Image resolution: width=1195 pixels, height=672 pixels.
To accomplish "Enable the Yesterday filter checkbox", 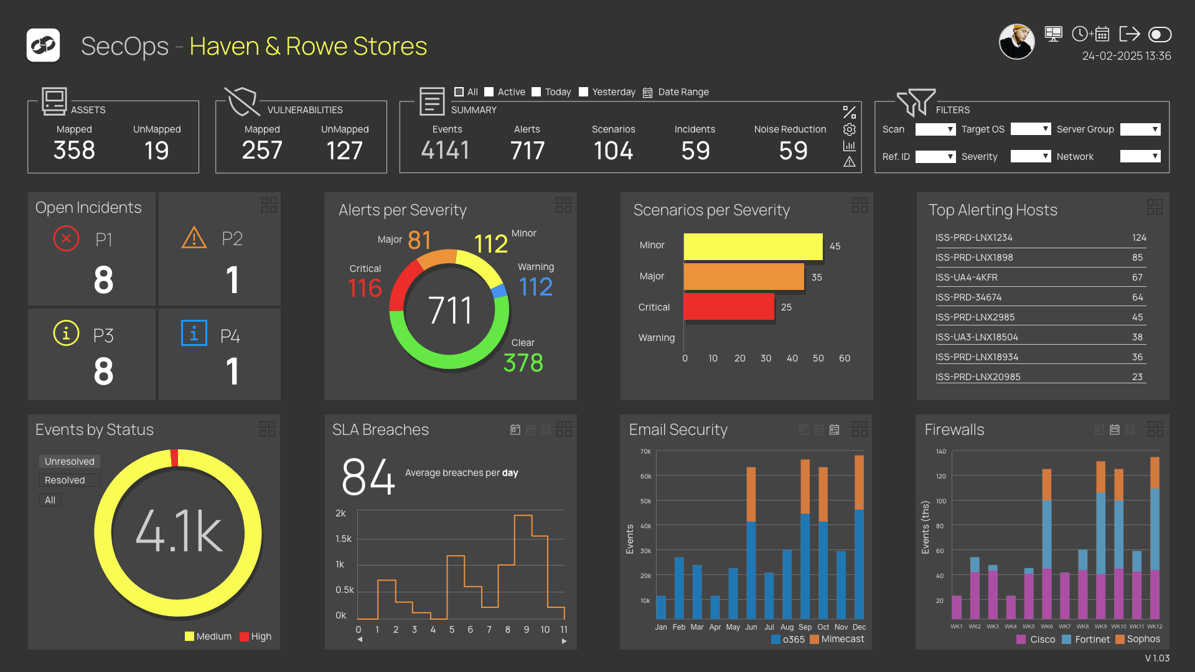I will pos(583,91).
